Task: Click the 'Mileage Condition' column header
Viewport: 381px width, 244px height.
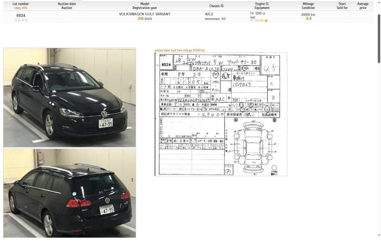Action: click(x=308, y=6)
